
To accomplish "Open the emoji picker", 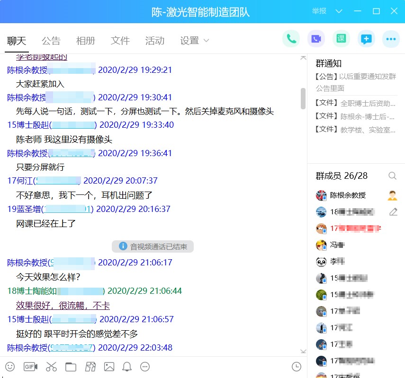I will 10,367.
